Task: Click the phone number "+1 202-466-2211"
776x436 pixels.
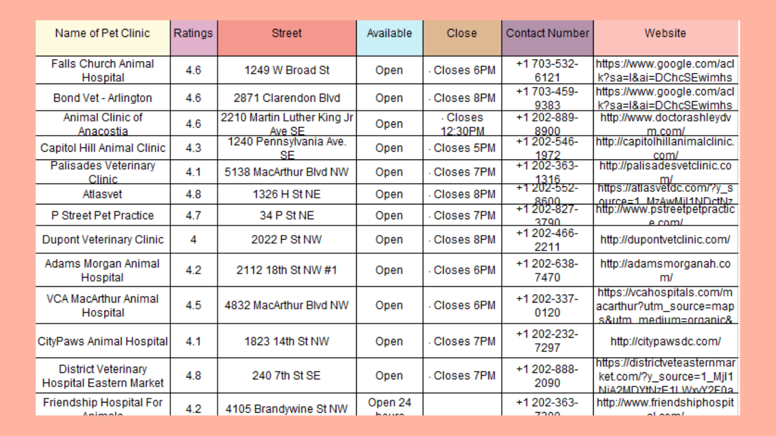Action: [548, 240]
